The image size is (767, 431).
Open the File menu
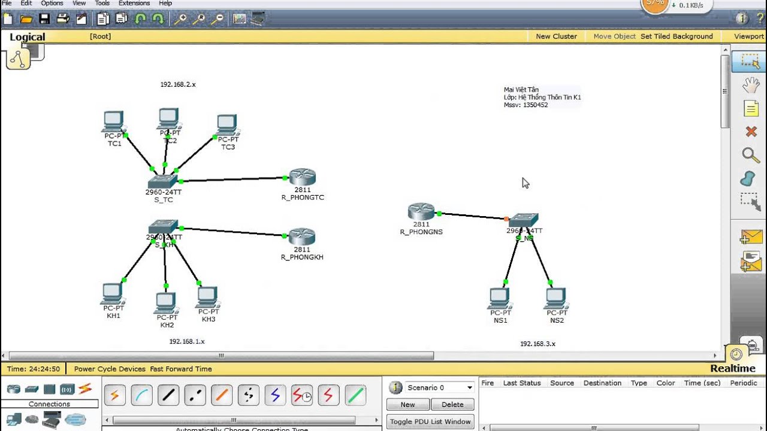7,3
